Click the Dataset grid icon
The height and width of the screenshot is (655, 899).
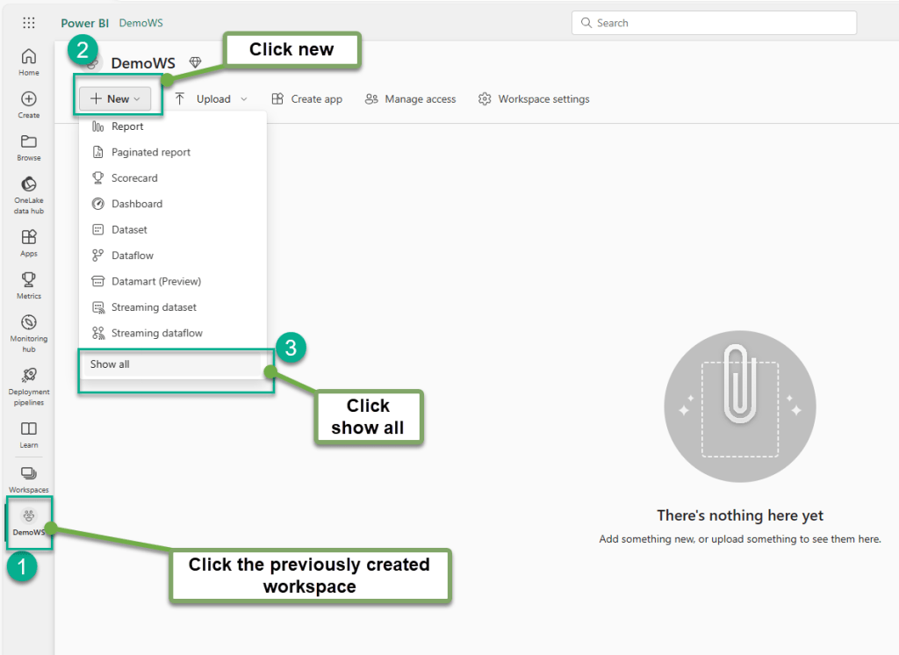tap(98, 229)
